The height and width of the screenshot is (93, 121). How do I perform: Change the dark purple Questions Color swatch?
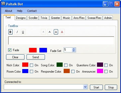(100, 65)
